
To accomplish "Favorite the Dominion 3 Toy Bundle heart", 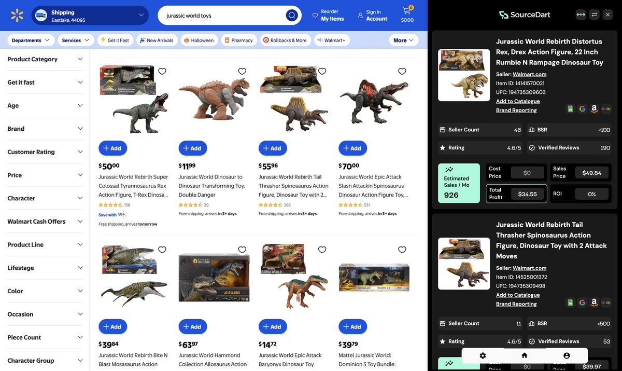I will tap(402, 250).
